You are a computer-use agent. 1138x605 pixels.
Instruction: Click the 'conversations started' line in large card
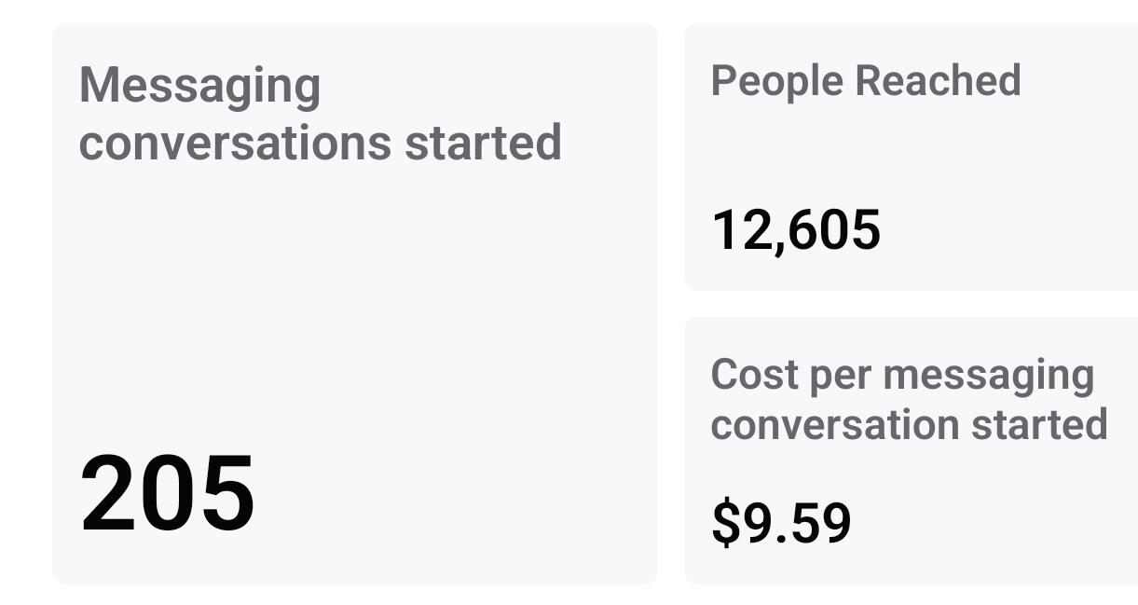click(320, 143)
